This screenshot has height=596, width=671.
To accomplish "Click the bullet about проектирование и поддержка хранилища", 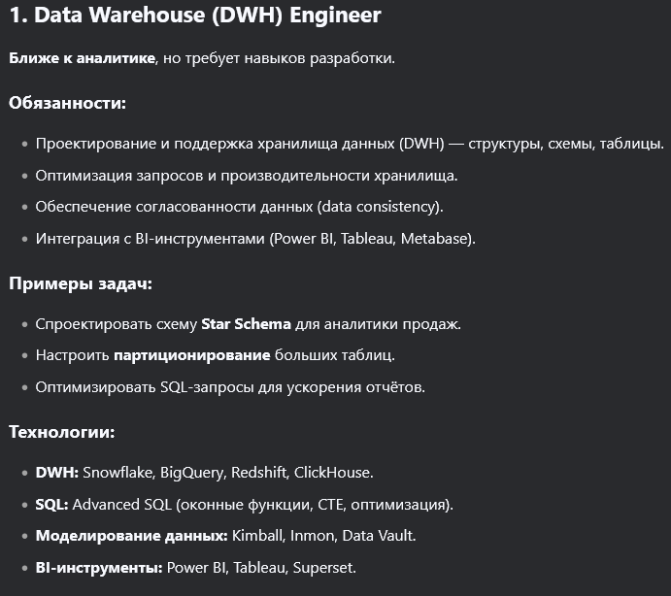I will (350, 144).
